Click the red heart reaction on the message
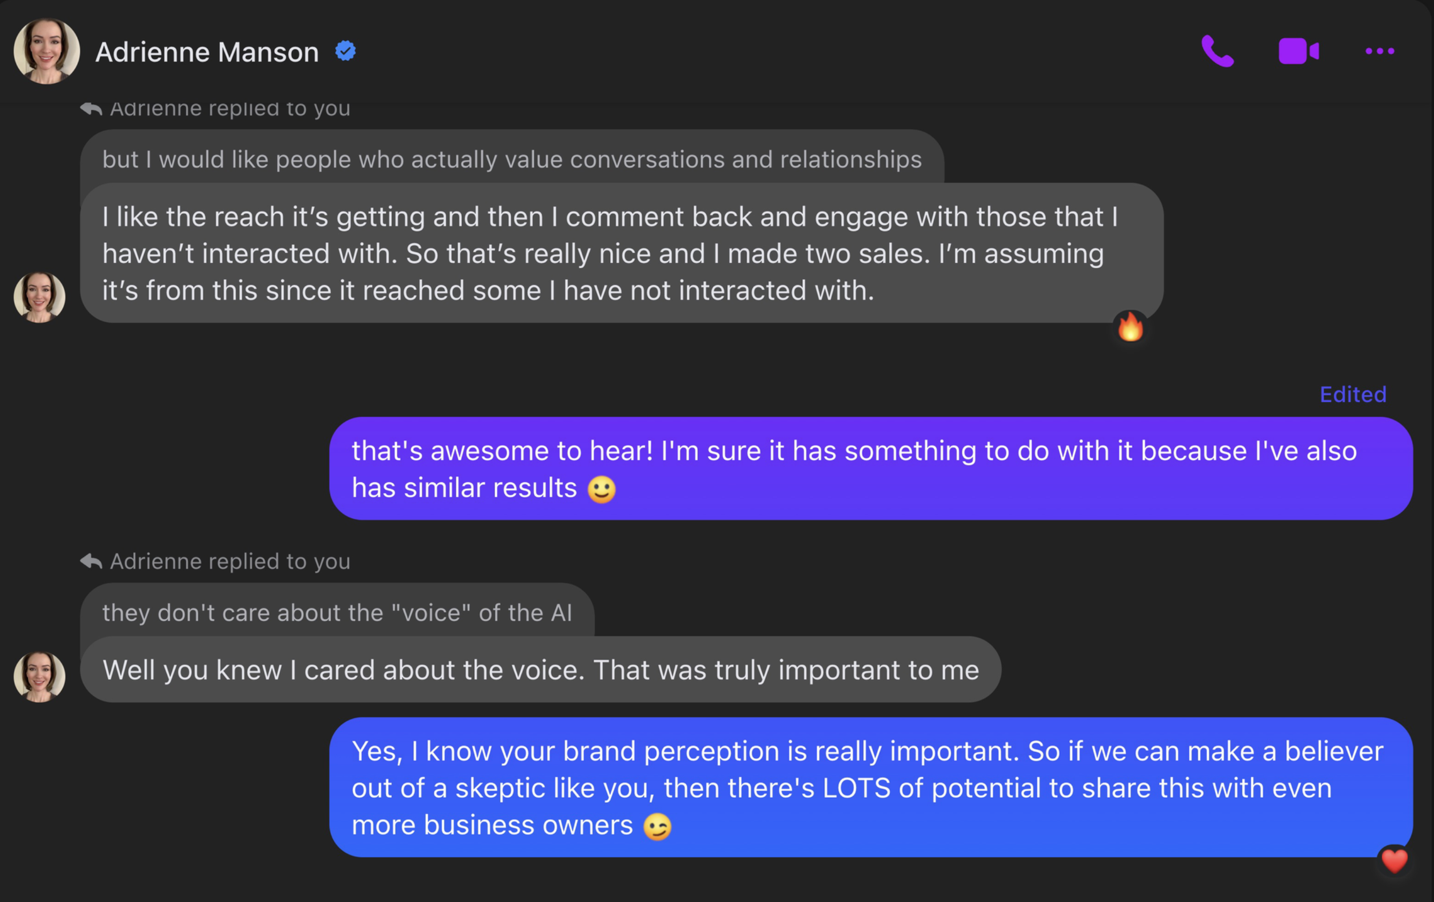 (x=1394, y=861)
